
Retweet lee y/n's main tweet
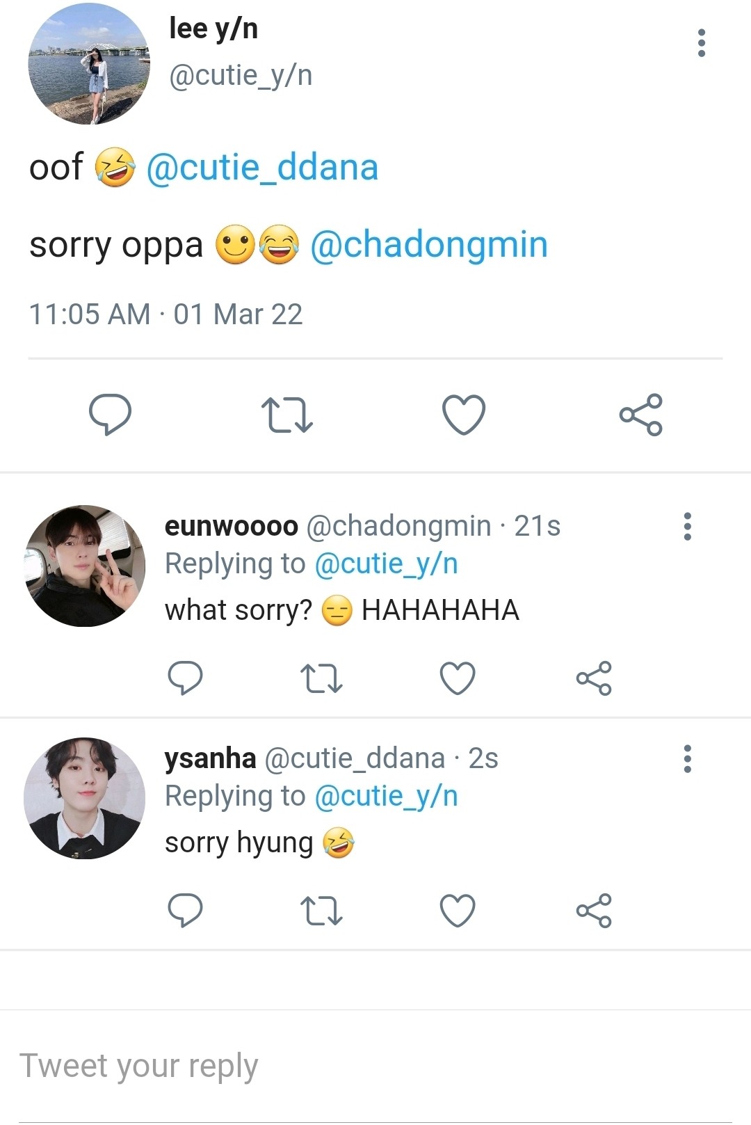pos(286,415)
